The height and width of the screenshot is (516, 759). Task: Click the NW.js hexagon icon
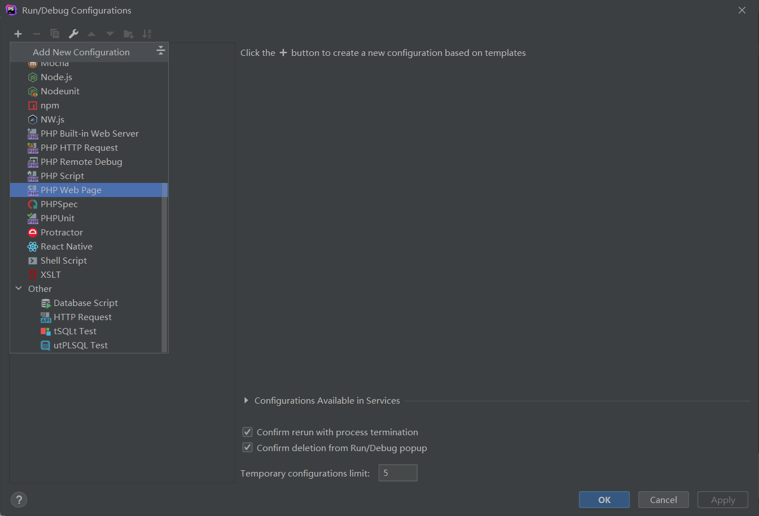(x=33, y=120)
